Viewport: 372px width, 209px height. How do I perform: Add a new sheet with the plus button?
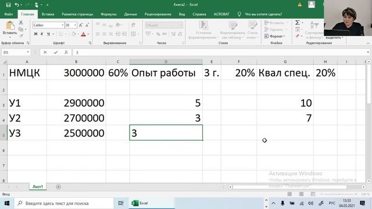(x=58, y=187)
